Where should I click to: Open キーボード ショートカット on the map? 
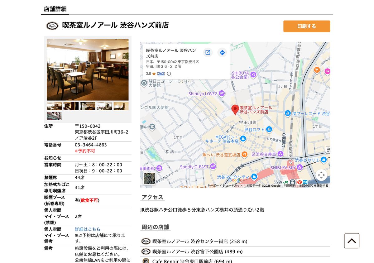coord(225,186)
